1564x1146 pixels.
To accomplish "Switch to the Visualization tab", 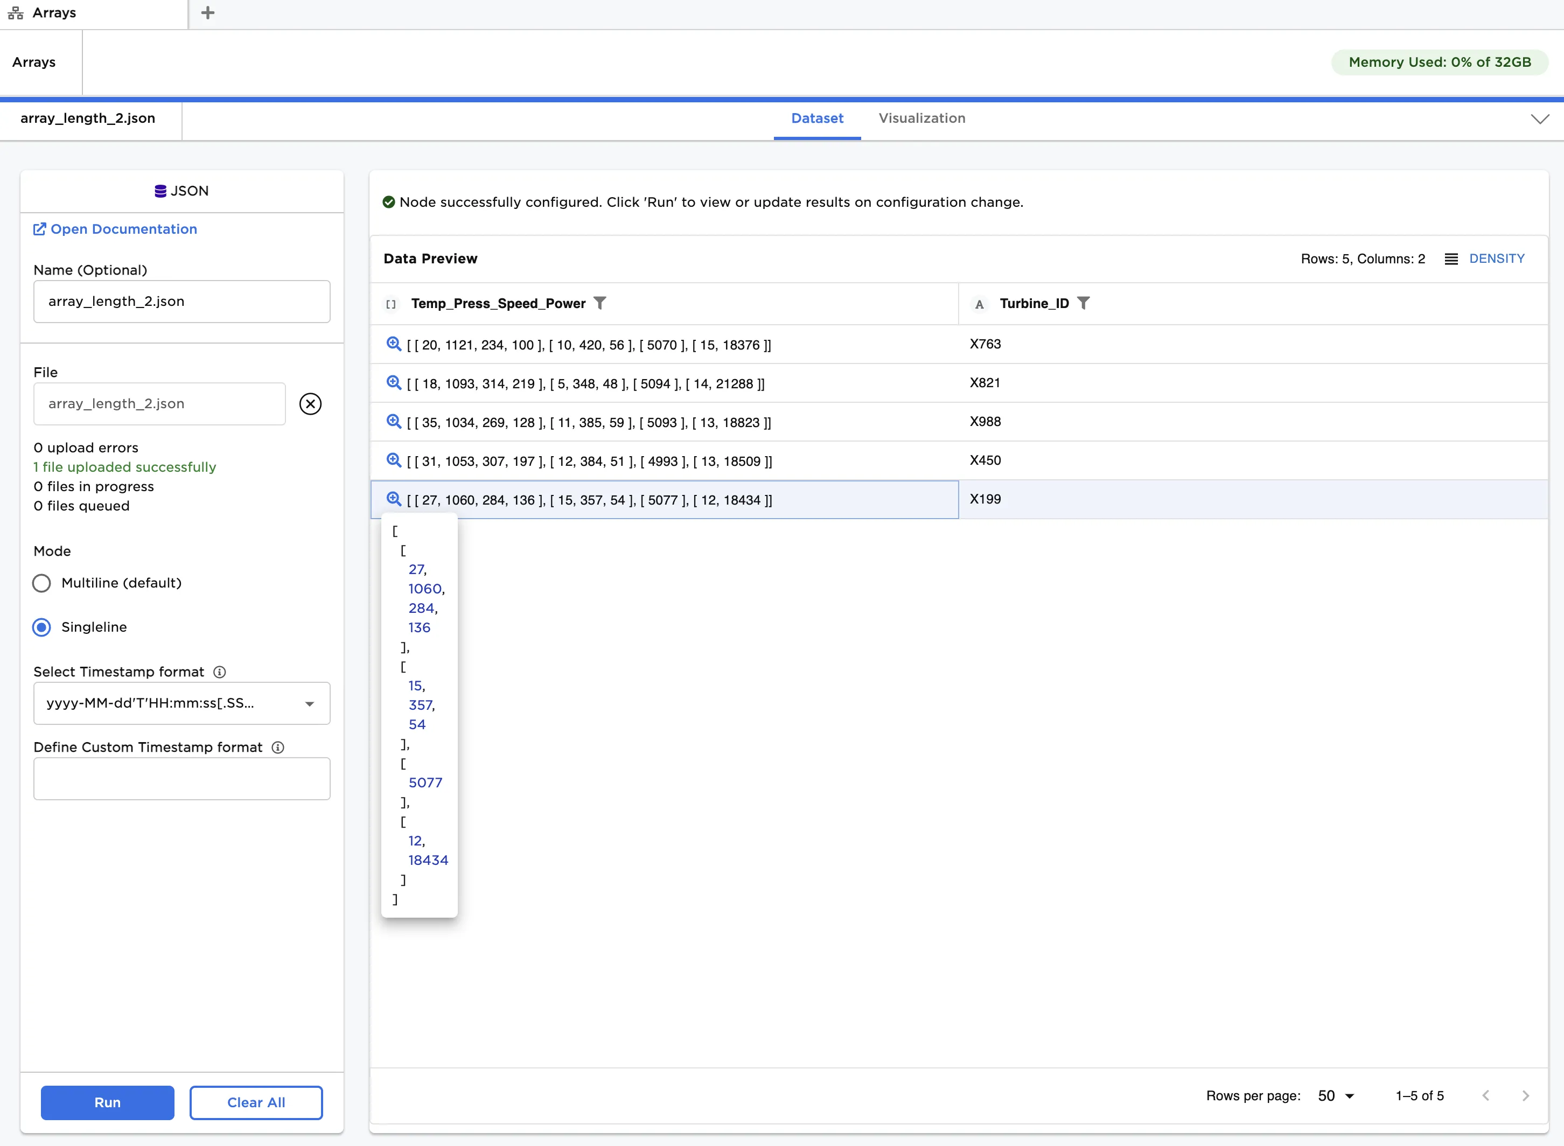I will point(921,118).
